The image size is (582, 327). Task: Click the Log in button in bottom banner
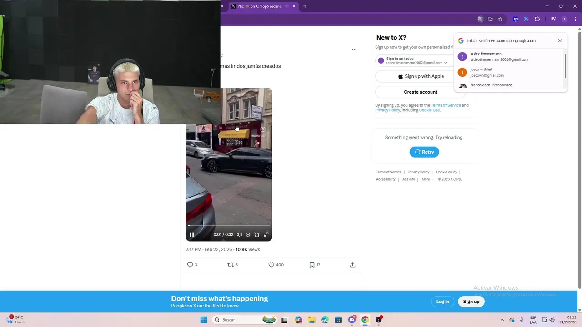[443, 302]
